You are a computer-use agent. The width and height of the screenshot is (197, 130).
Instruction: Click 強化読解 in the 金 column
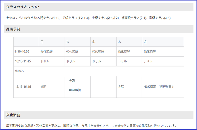click(x=150, y=51)
